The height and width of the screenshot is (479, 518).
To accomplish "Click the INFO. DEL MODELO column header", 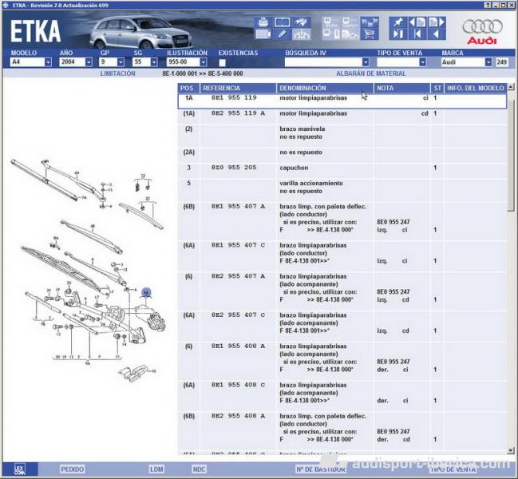I will pyautogui.click(x=476, y=88).
